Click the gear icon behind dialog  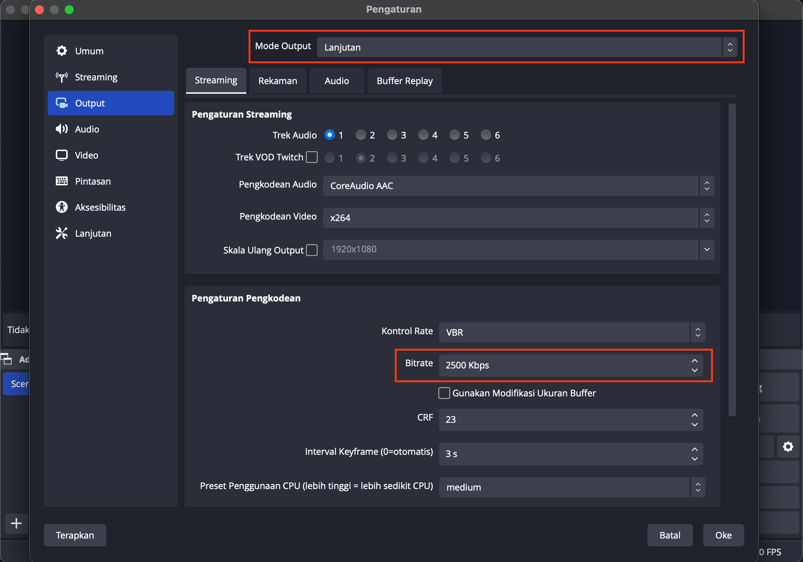[788, 446]
